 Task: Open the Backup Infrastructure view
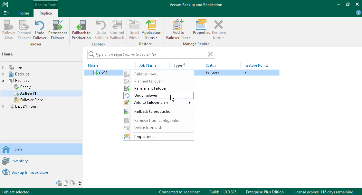(30, 172)
